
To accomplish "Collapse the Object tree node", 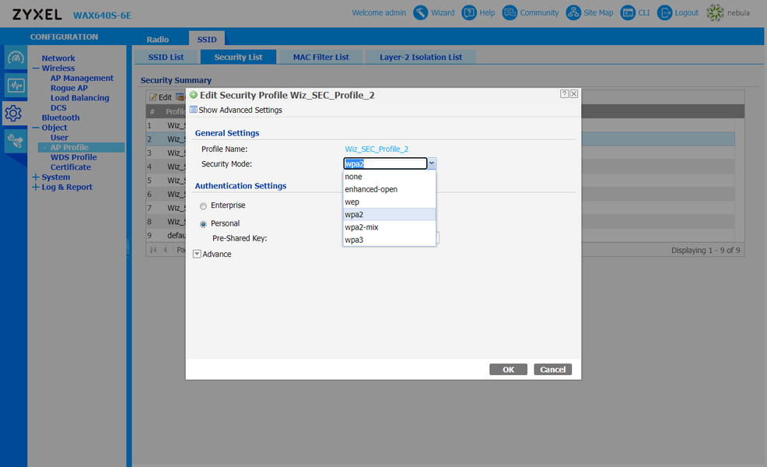I will tap(36, 128).
